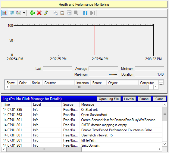The height and width of the screenshot is (153, 169).
Task: Delete selected counter with the red X
Action: [x=39, y=13]
